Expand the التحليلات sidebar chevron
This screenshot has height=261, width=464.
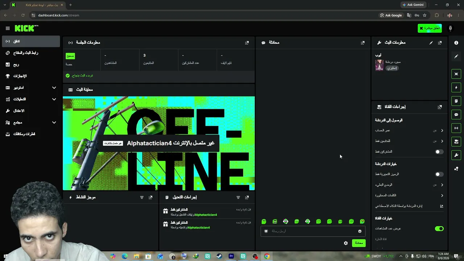54,99
